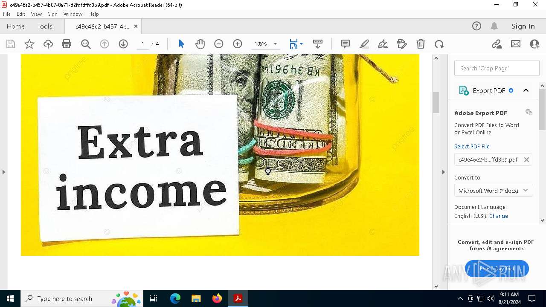Open the fit page options tool

pyautogui.click(x=296, y=44)
